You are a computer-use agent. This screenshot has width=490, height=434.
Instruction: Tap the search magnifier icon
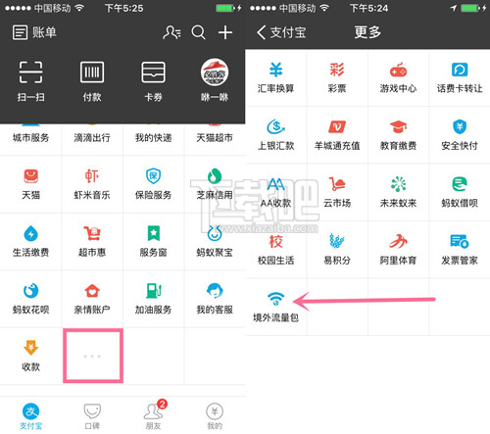(x=198, y=32)
